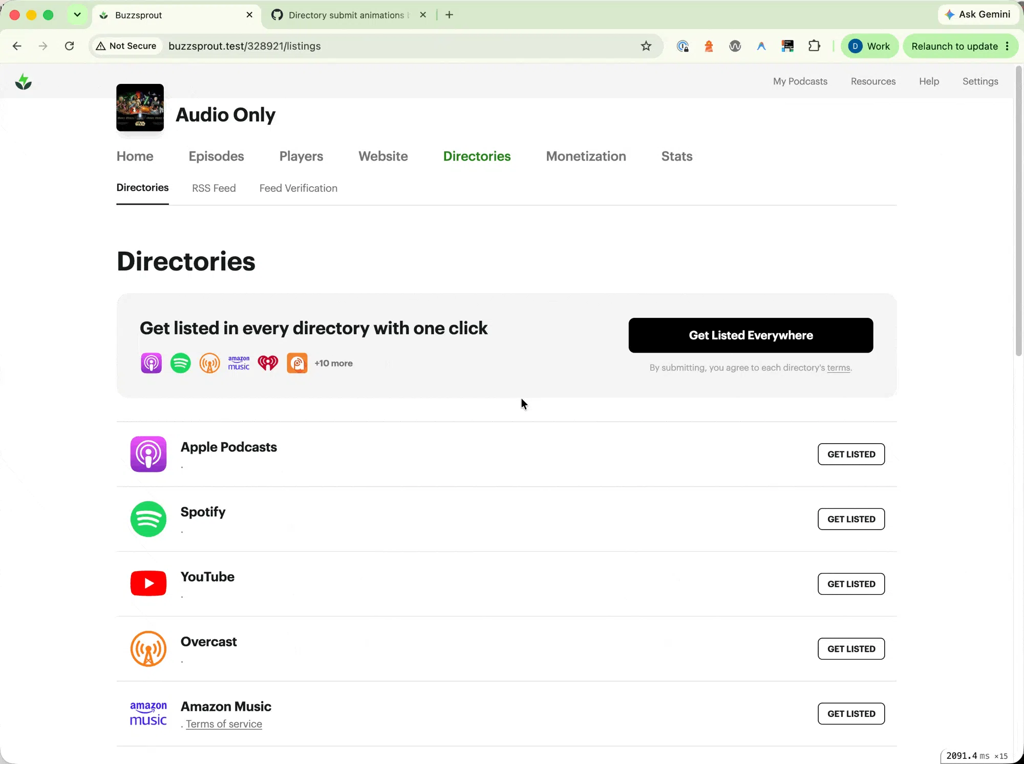
Task: Click the Podcast Addict icon in the banner
Action: coord(297,363)
